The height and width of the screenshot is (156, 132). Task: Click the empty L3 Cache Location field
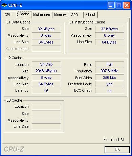pos(46,107)
